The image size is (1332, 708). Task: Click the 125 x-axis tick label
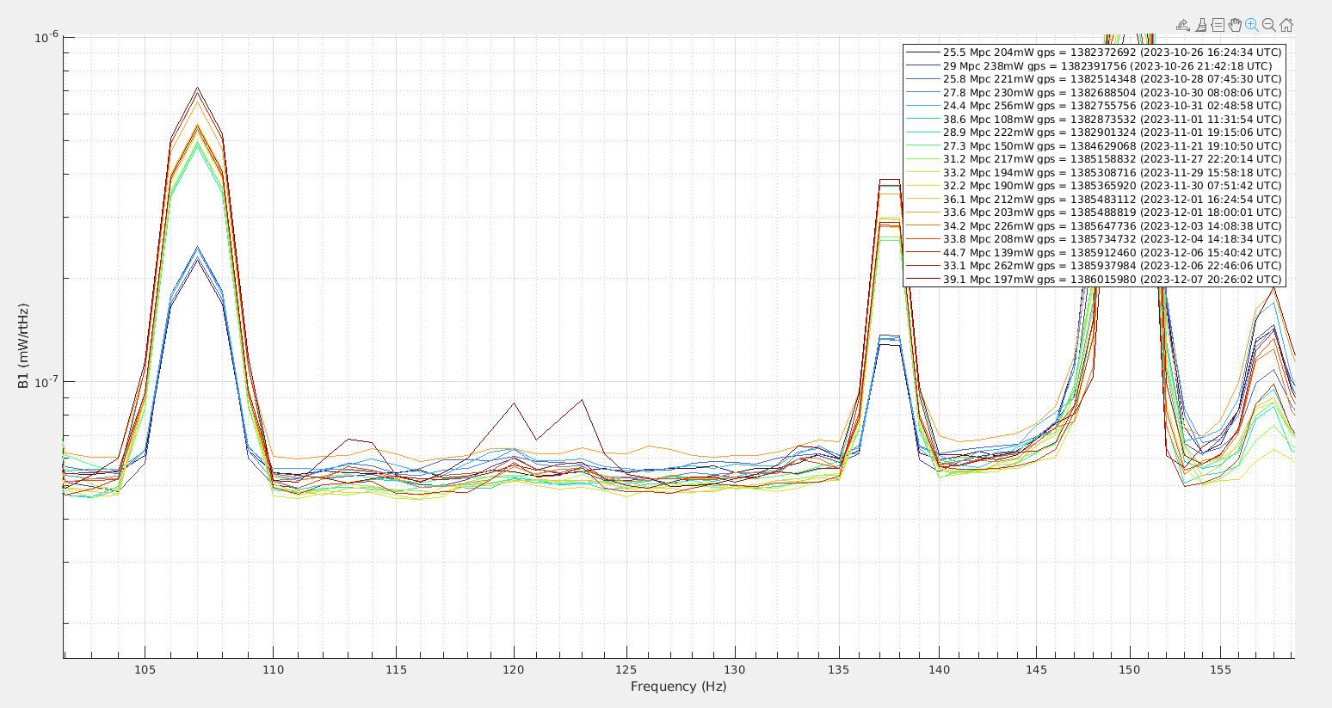tap(626, 669)
